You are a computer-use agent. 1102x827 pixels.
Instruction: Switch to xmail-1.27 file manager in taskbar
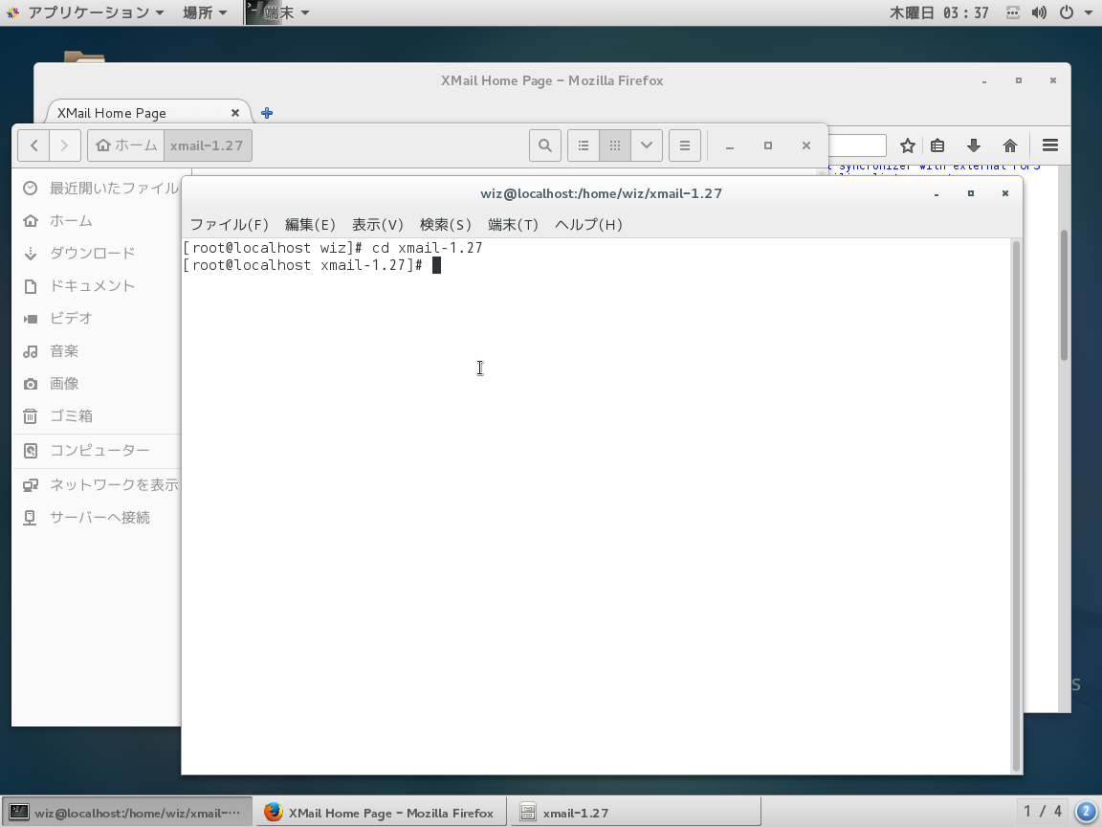coord(635,813)
